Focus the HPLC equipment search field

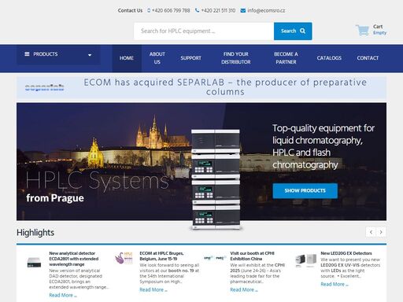coord(204,31)
